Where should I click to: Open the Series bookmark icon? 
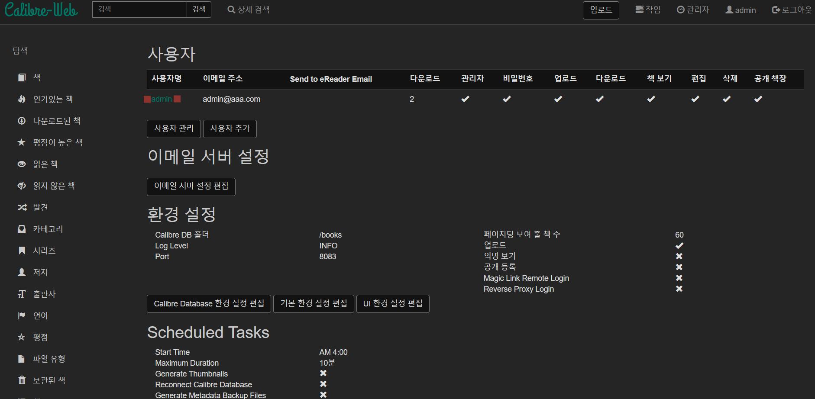22,251
